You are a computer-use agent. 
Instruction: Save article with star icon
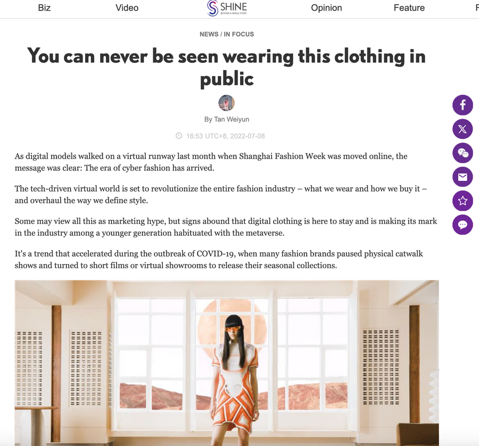pos(463,201)
